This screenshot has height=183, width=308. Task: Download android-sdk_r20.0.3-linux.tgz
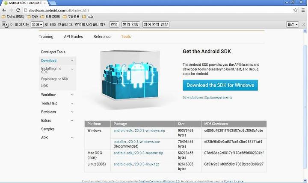(x=136, y=164)
